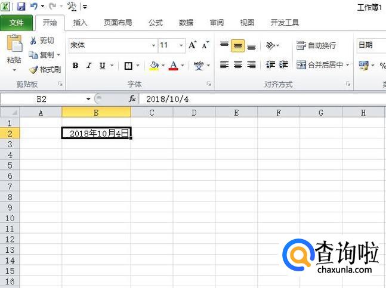Image resolution: width=386 pixels, height=288 pixels.
Task: Open Merge and Center dropdown arrow
Action: (348, 65)
